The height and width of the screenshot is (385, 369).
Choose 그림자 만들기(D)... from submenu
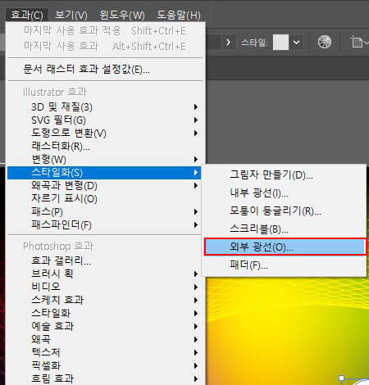point(285,174)
